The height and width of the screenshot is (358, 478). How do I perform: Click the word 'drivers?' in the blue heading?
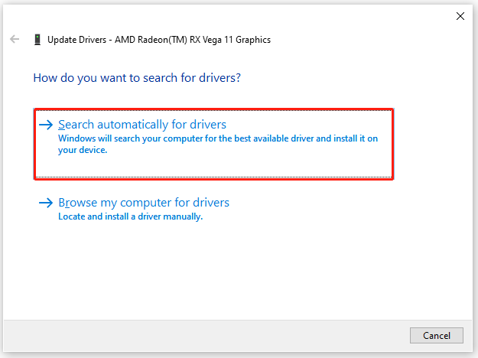219,78
